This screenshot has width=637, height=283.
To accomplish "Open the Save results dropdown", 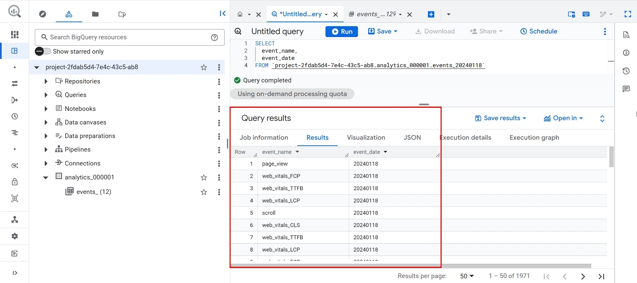I will (x=501, y=118).
